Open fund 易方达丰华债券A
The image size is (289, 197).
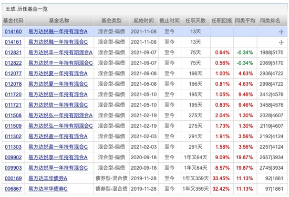(x=48, y=179)
